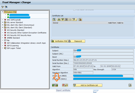Click the Checksum (SHA1) field
135x93 pixels.
(103, 79)
